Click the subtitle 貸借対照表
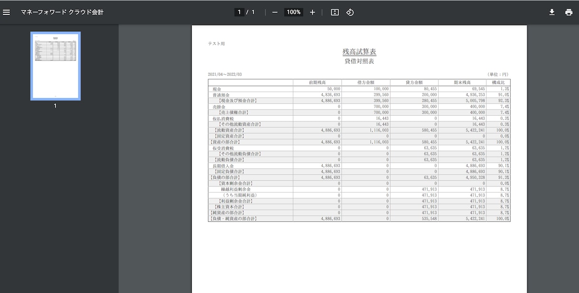The height and width of the screenshot is (293, 579). point(359,62)
